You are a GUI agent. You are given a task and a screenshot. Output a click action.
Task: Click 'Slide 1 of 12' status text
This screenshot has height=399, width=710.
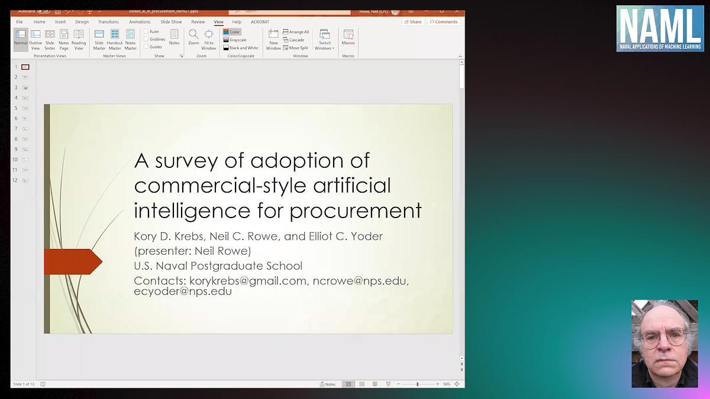tap(24, 384)
